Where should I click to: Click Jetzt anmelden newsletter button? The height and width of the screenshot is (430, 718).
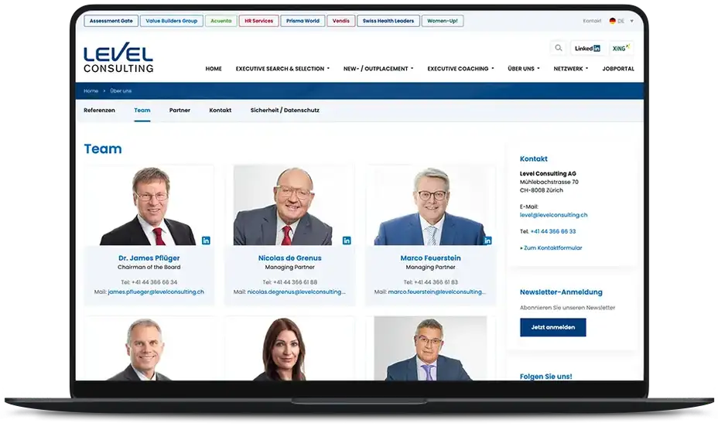[x=552, y=327]
